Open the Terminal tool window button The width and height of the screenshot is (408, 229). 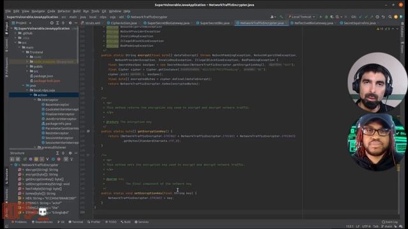tap(76, 222)
